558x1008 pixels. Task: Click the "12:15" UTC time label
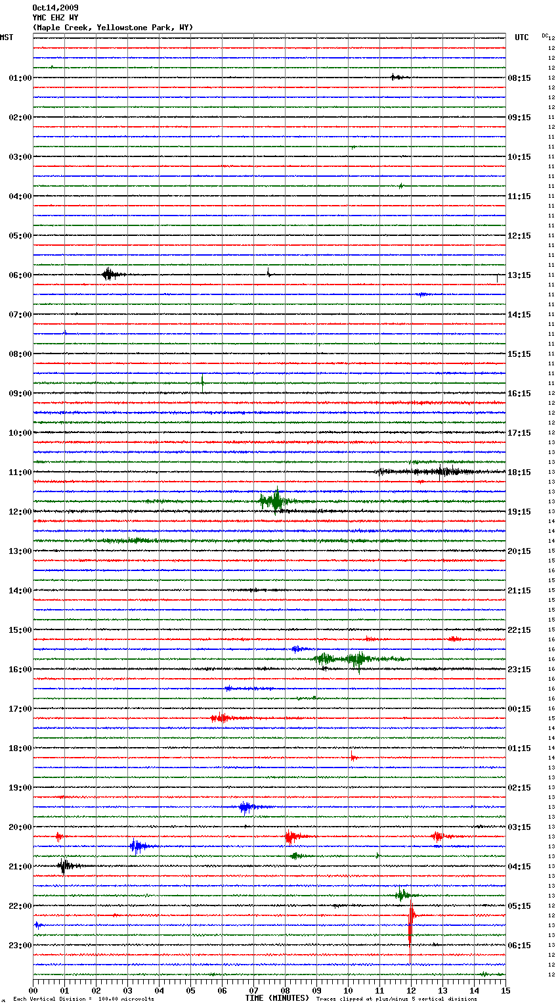519,236
